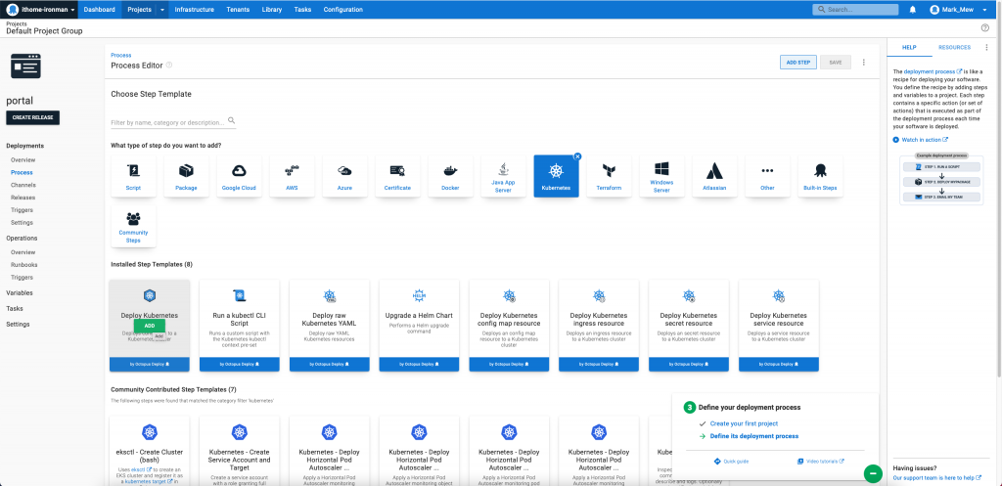Open Channels in the Deployments sidebar
The width and height of the screenshot is (1002, 486).
click(x=23, y=185)
